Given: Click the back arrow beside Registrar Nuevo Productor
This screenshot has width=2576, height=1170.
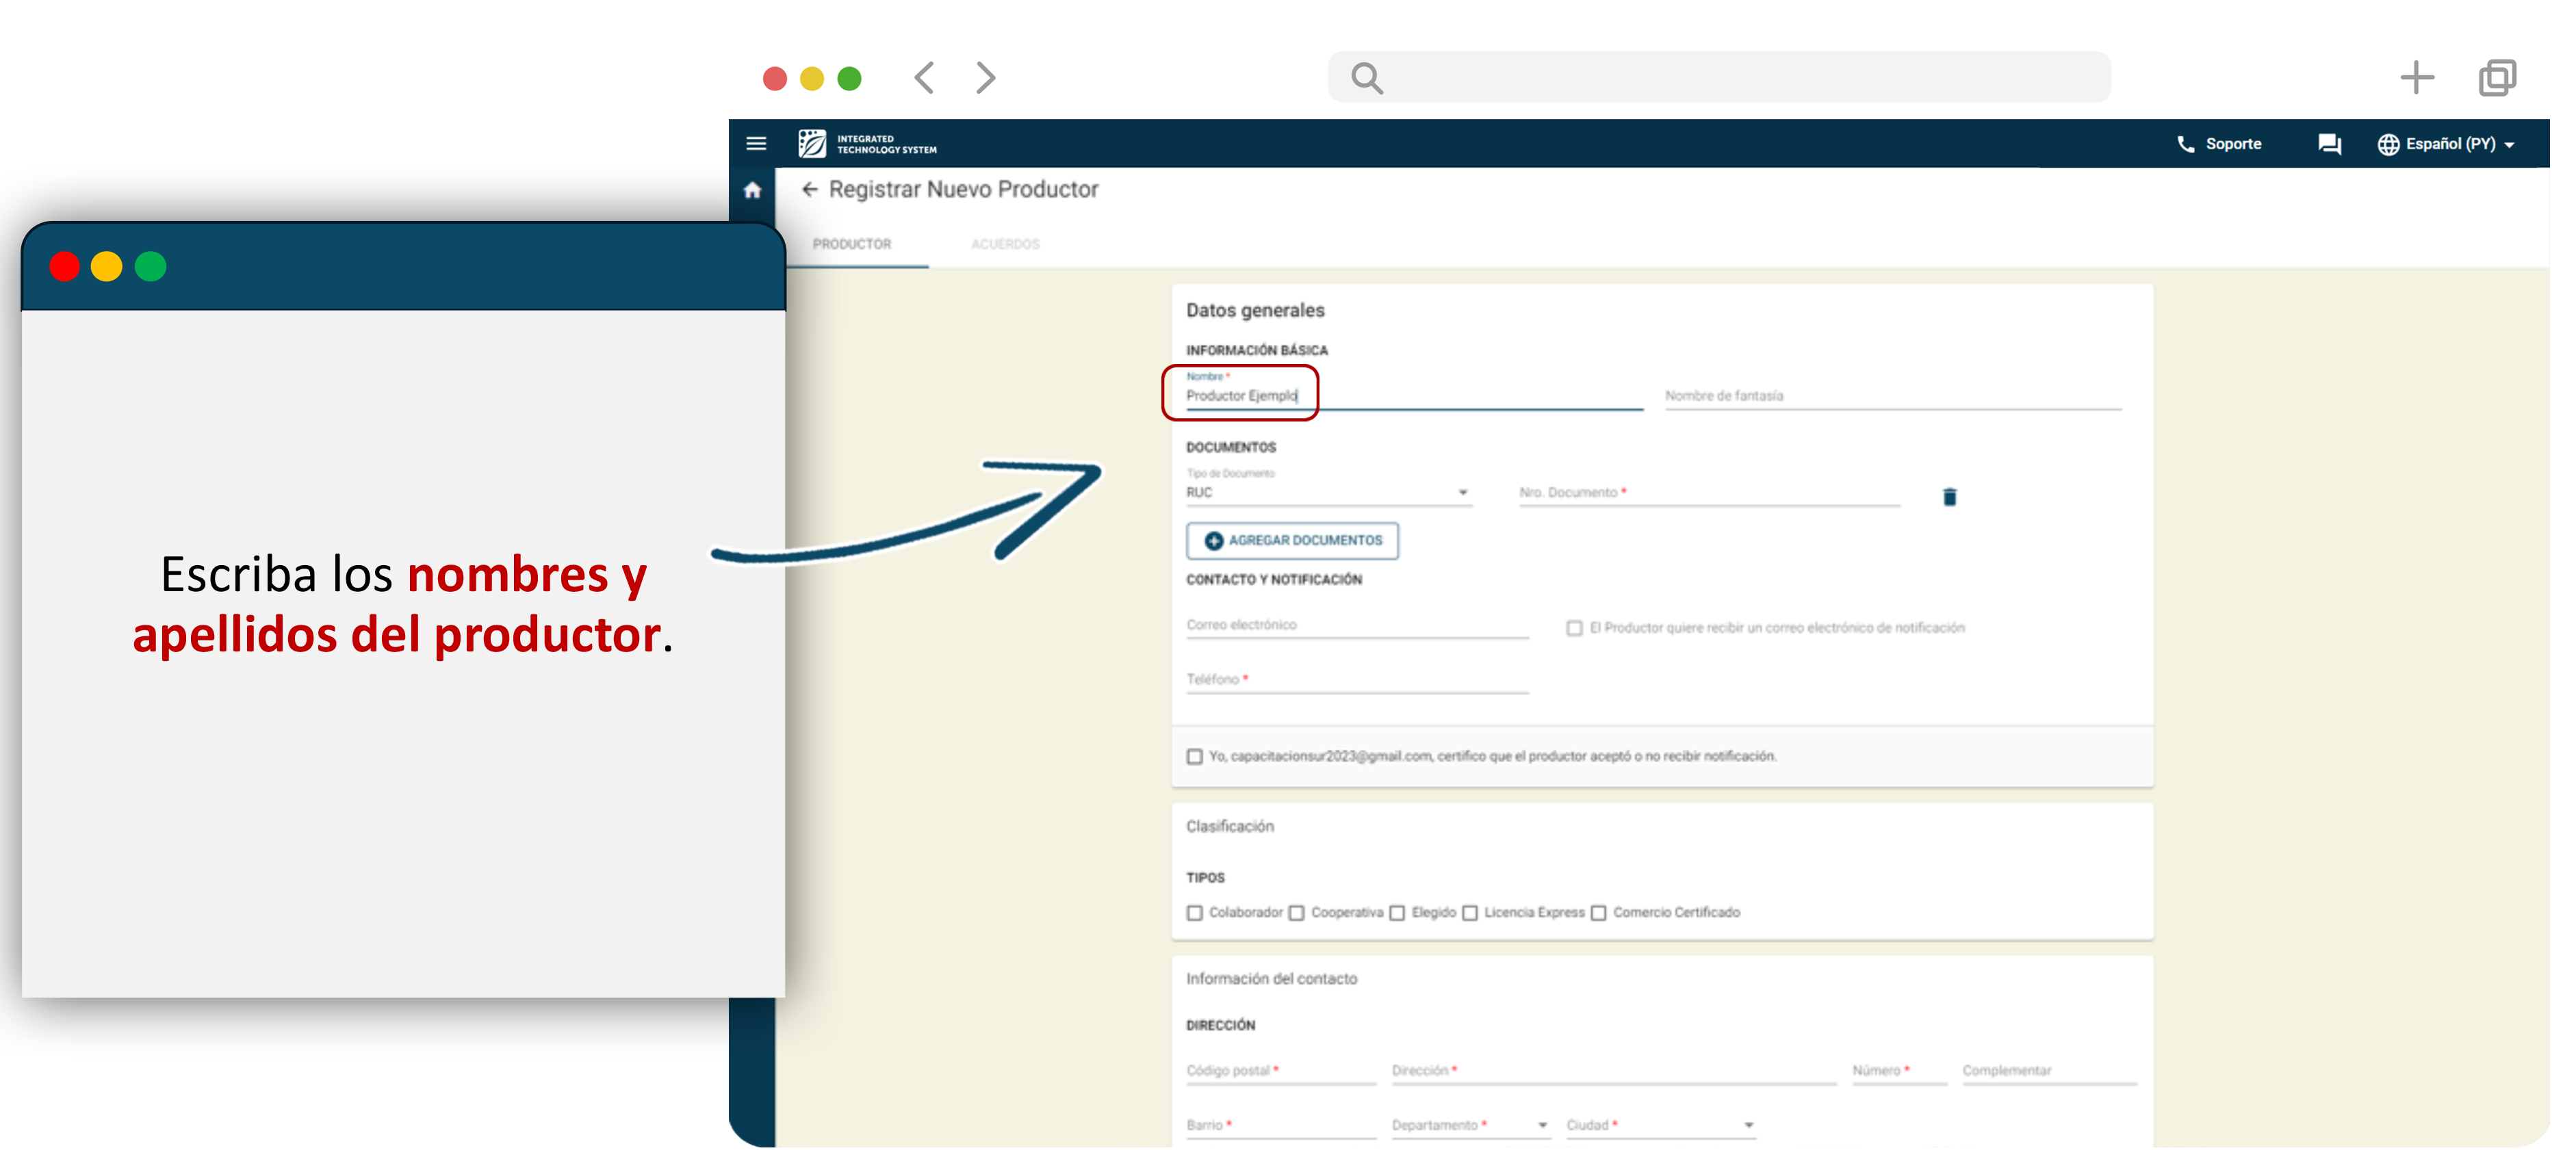Looking at the screenshot, I should [x=809, y=190].
